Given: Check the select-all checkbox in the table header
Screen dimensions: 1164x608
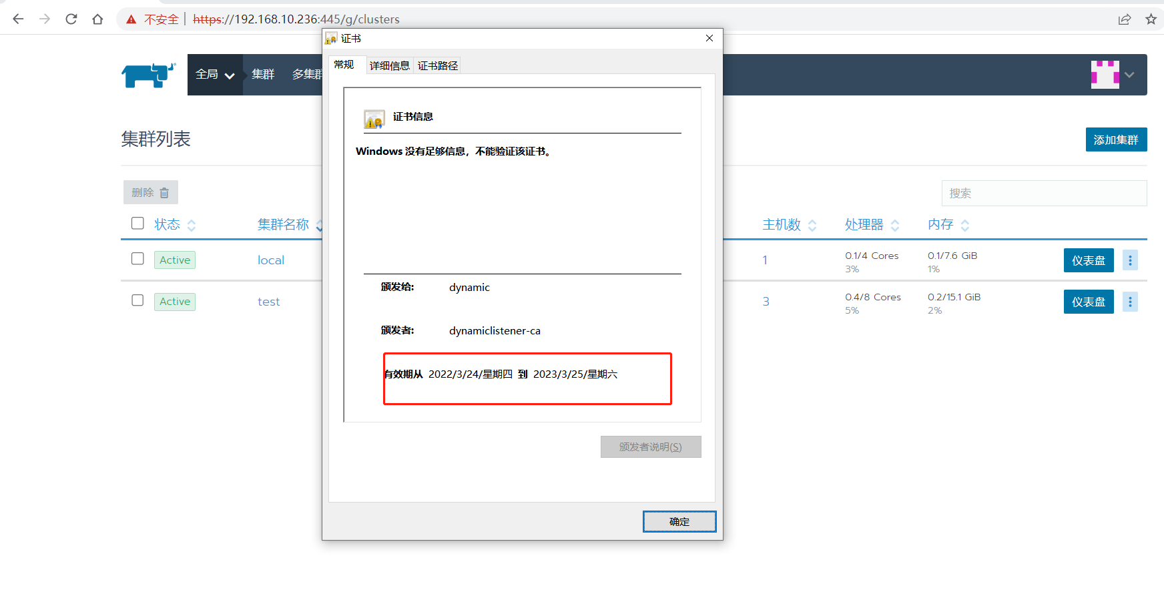Looking at the screenshot, I should [137, 223].
